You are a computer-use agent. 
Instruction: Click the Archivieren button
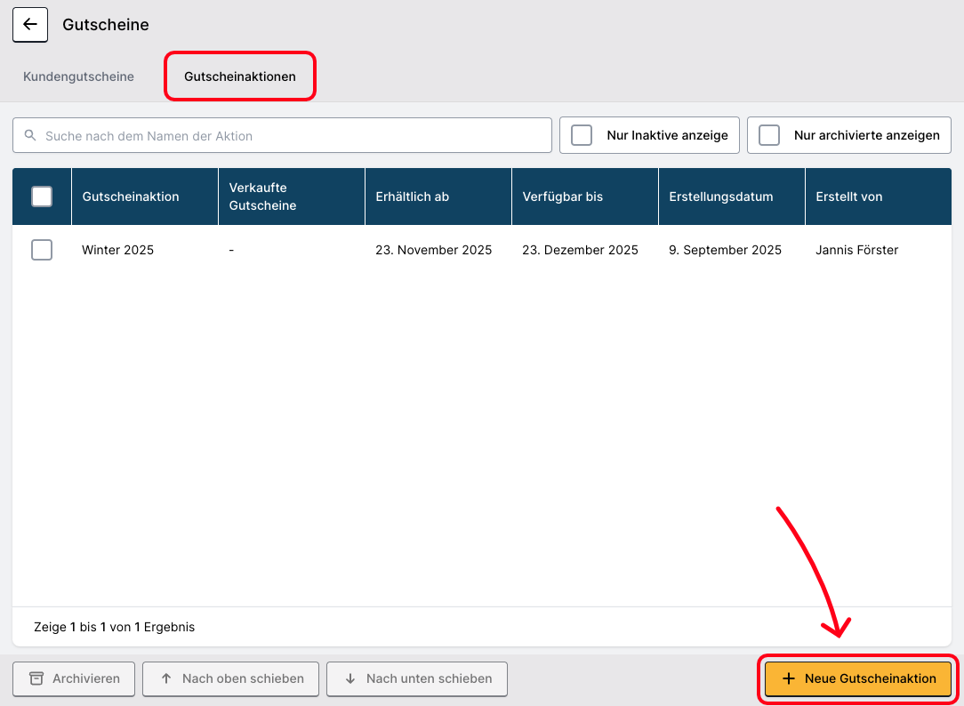[74, 678]
